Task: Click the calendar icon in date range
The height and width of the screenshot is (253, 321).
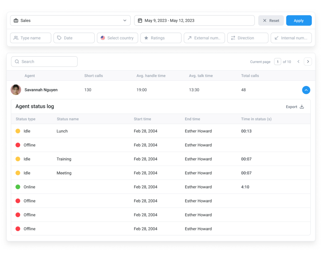Action: [x=140, y=21]
